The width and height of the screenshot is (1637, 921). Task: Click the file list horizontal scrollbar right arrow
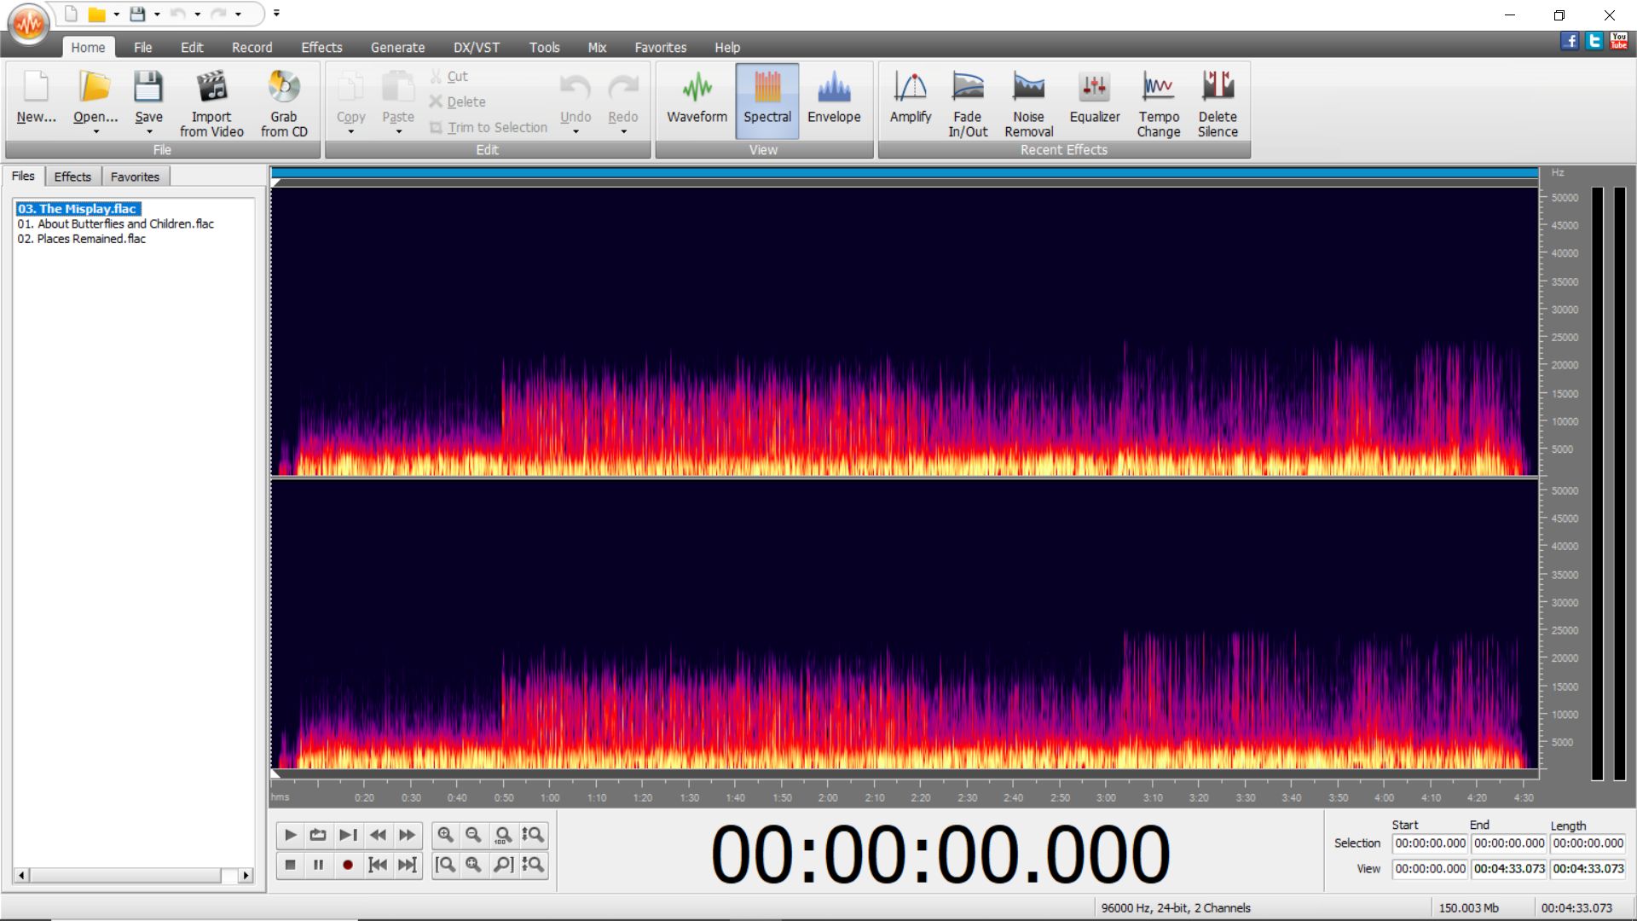[246, 875]
